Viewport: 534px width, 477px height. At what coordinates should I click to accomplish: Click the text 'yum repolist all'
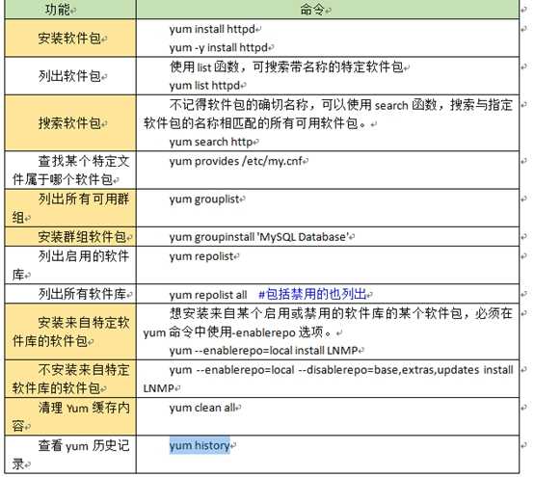208,295
